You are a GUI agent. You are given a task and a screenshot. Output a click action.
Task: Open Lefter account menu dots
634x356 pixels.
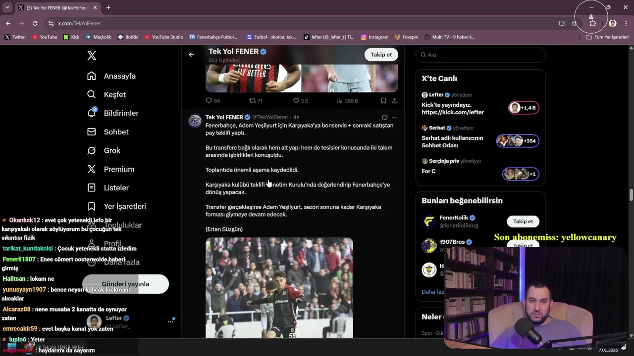[170, 321]
